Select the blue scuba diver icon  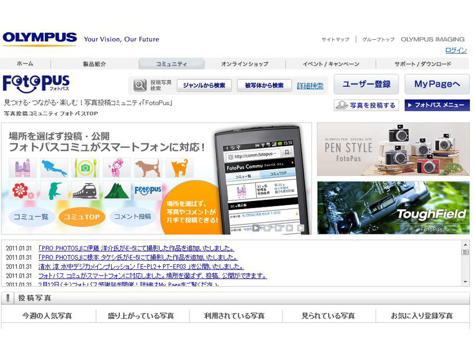[x=54, y=168]
